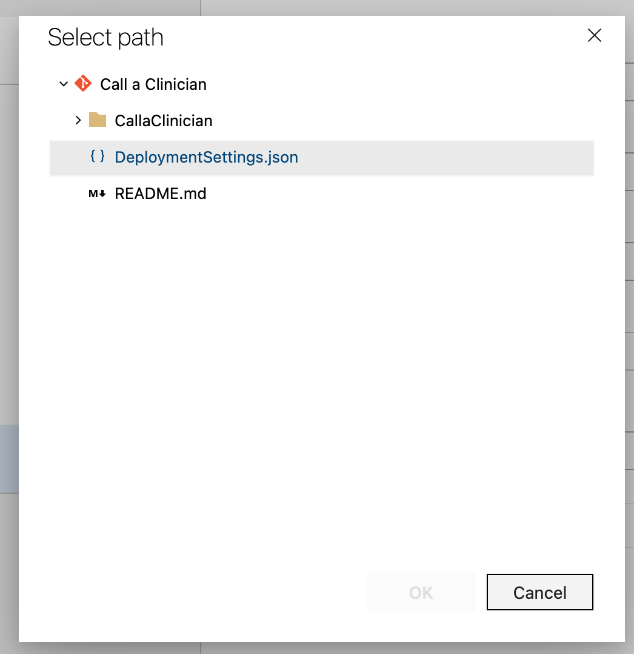Screen dimensions: 634x654
Task: Click empty white area below file tree
Action: (321, 376)
